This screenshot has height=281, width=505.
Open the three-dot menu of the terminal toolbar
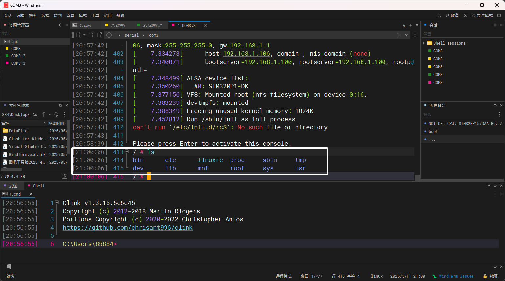(x=415, y=35)
